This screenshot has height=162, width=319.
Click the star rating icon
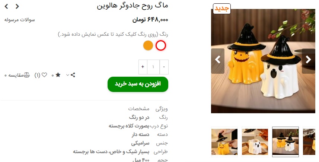click(x=58, y=75)
